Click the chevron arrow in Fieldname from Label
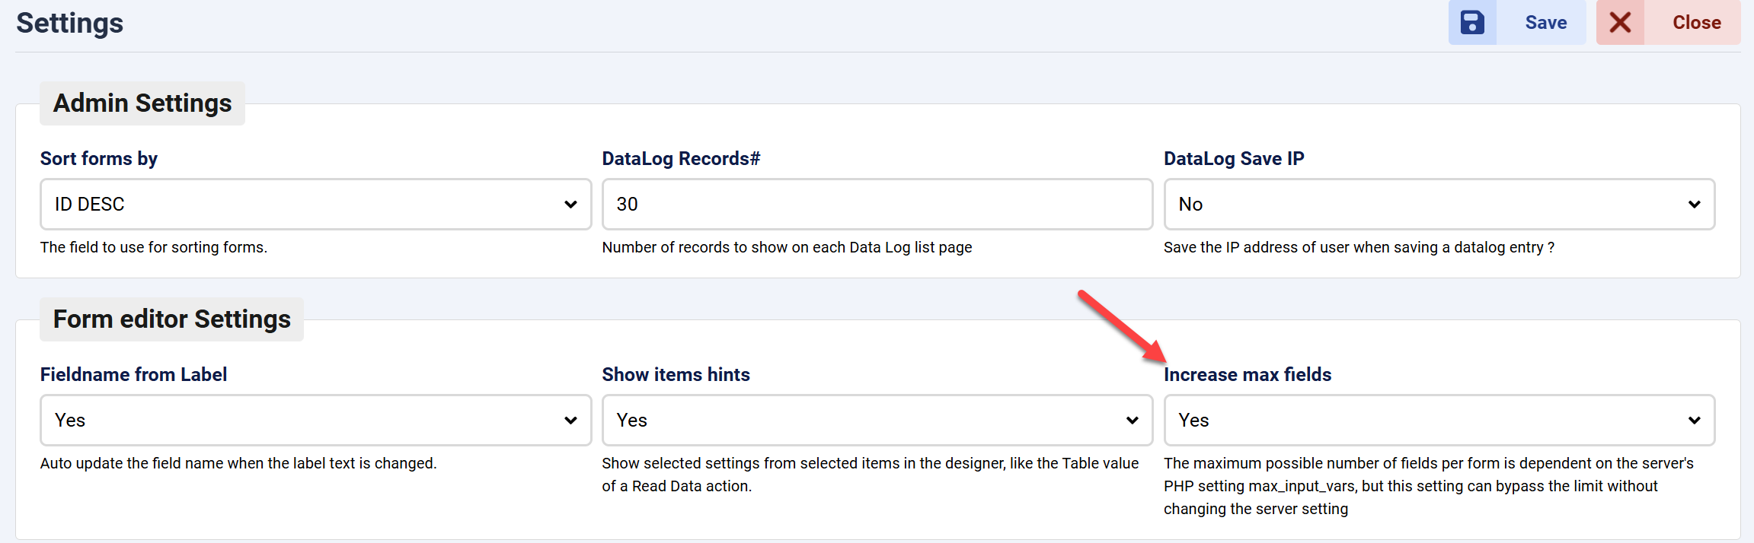1754x543 pixels. click(570, 420)
